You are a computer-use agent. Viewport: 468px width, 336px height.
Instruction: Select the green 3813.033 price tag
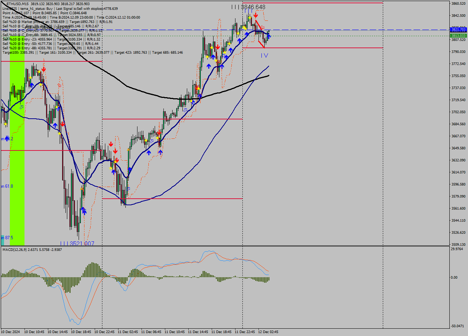[458, 36]
